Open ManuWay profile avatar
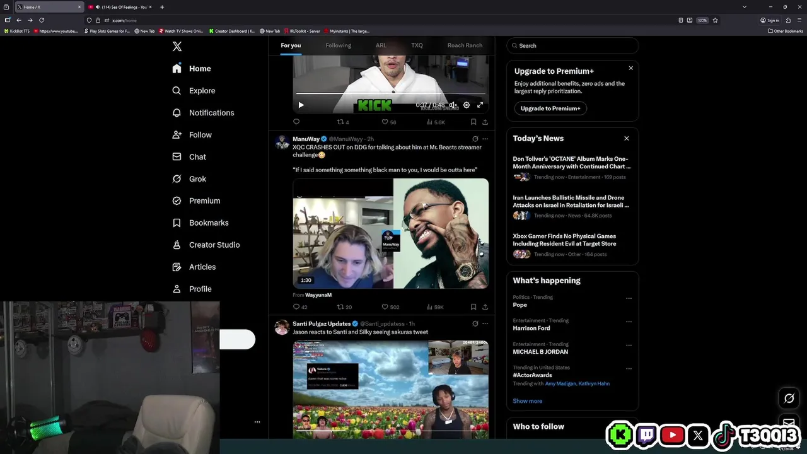The height and width of the screenshot is (454, 807). point(282,142)
